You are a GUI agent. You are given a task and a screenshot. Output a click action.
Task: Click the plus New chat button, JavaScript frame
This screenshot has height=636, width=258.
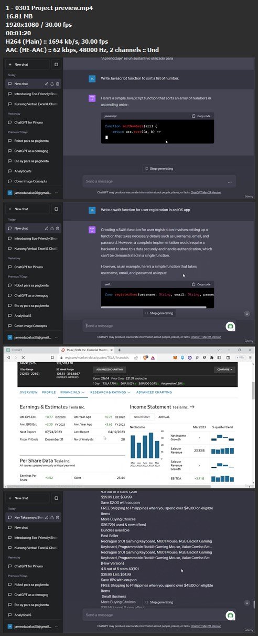click(28, 64)
